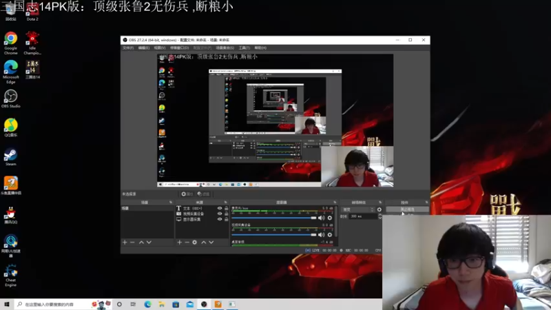Open Google Chrome desktop shortcut

[10, 43]
